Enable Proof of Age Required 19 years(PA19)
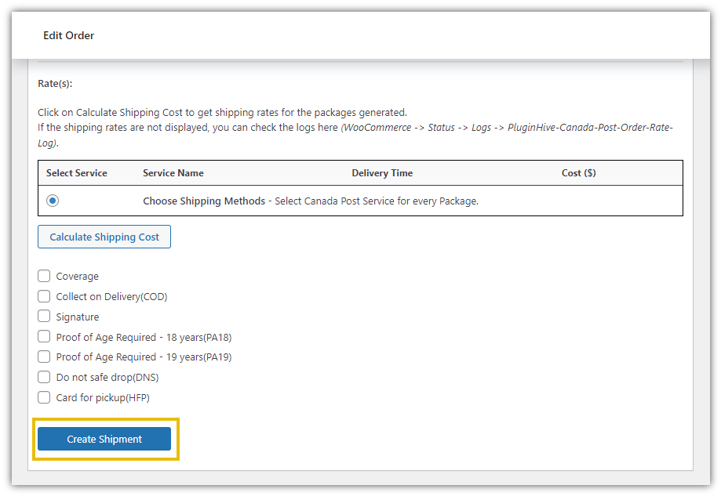Viewport: 721px width, 496px height. tap(44, 357)
